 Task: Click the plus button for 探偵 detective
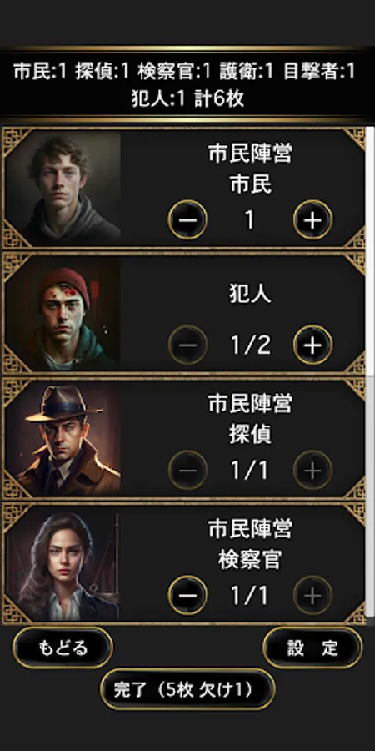point(312,471)
